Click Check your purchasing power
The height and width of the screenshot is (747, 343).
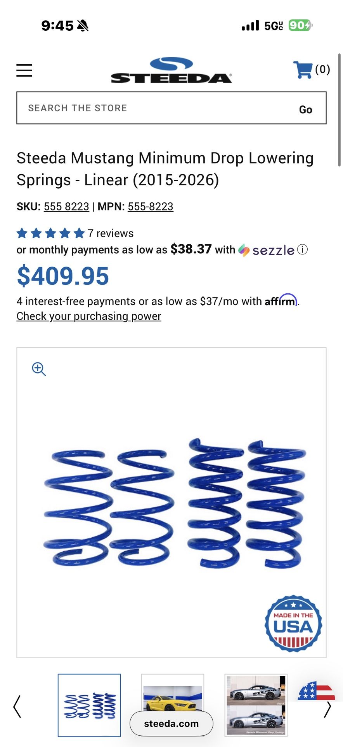click(x=88, y=316)
